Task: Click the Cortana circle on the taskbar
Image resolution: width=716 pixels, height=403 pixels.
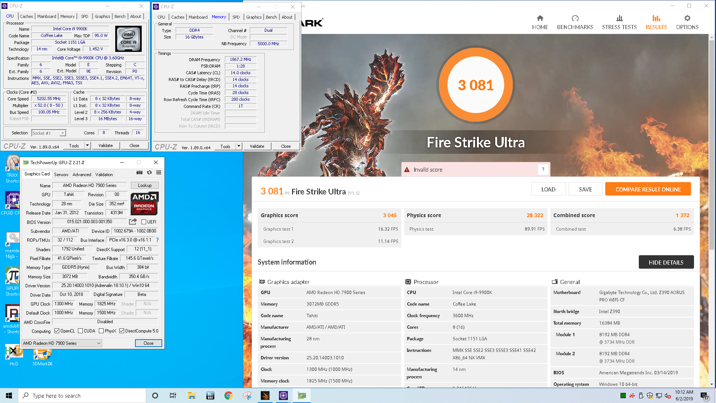Action: (x=155, y=396)
